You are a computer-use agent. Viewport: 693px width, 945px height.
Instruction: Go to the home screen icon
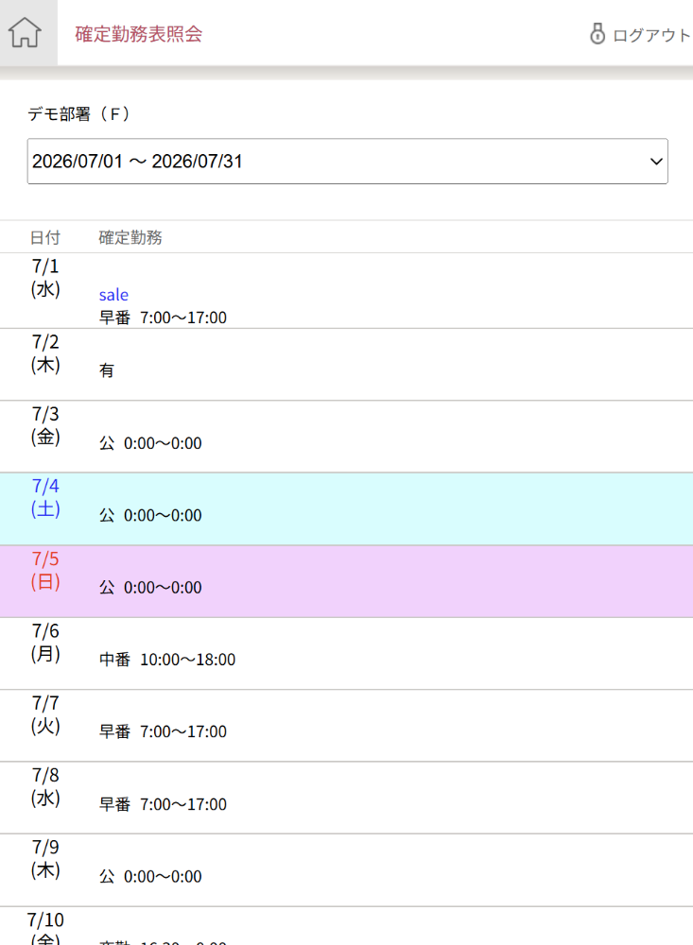pyautogui.click(x=25, y=32)
